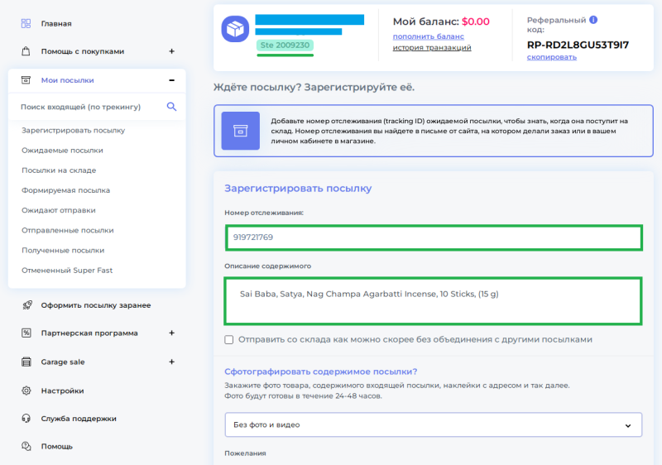The width and height of the screenshot is (662, 465).
Task: Click the shopping bag icon for Помощь с покупками
Action: click(26, 51)
